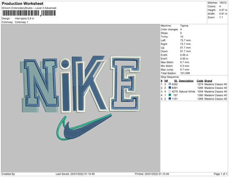Click the 'Last Saved: 25/01/2022 01.10.46' text

[x=75, y=174]
